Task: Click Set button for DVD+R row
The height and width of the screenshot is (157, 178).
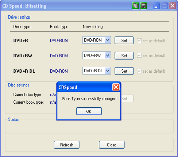Action: (124, 41)
